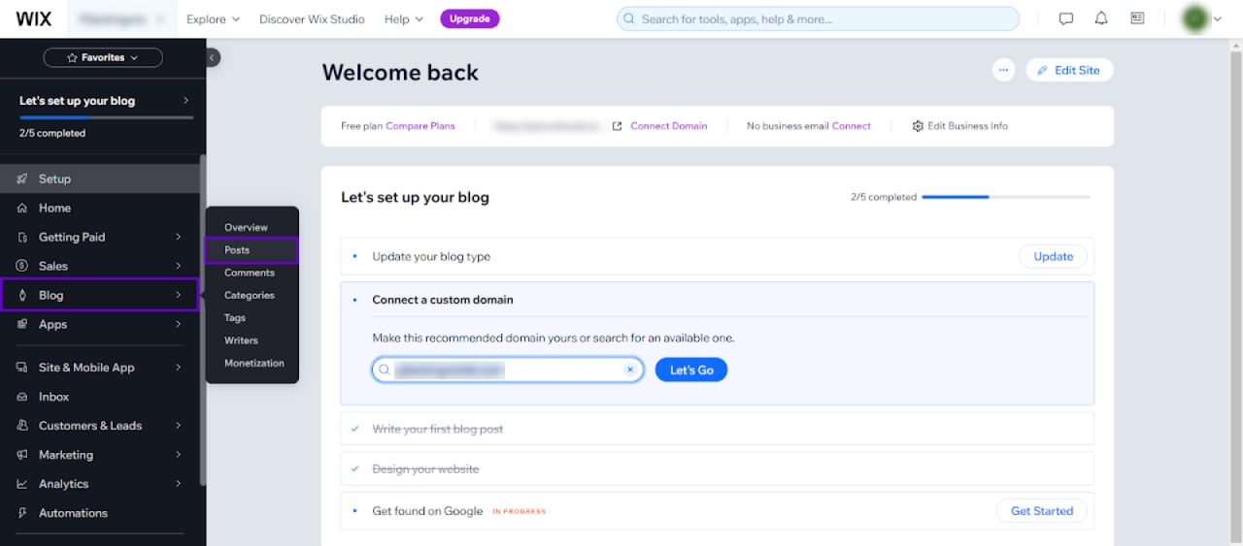
Task: Collapse the sidebar with the arrow button
Action: tap(213, 57)
